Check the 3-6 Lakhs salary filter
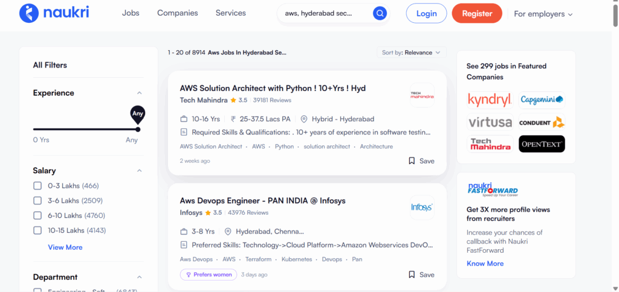The image size is (619, 292). point(37,200)
